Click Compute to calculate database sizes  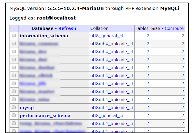[174, 28]
